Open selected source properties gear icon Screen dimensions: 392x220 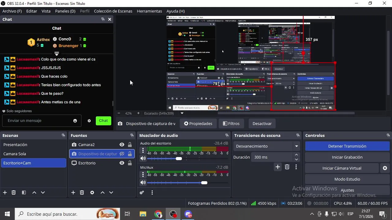pyautogui.click(x=92, y=193)
